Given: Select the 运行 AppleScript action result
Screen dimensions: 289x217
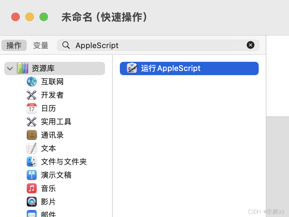Looking at the screenshot, I should [189, 68].
